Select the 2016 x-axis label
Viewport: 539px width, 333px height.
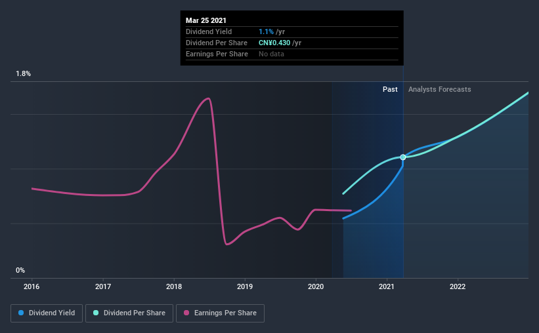(x=32, y=286)
